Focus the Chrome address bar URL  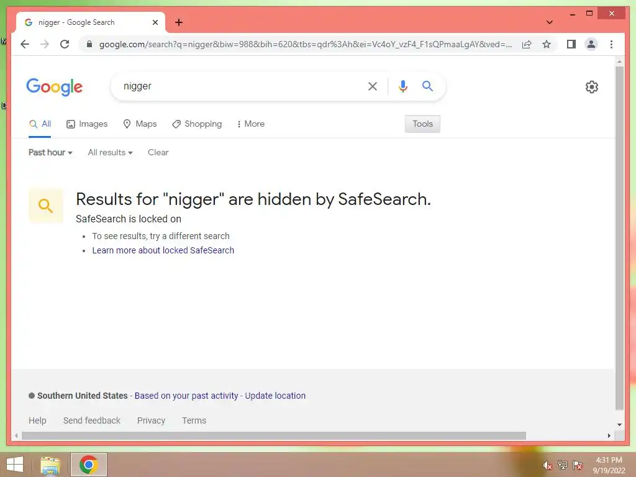click(306, 44)
